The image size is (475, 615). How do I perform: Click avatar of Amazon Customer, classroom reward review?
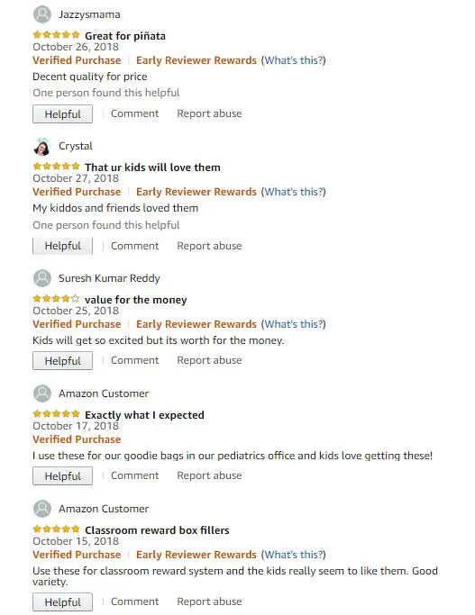point(42,509)
